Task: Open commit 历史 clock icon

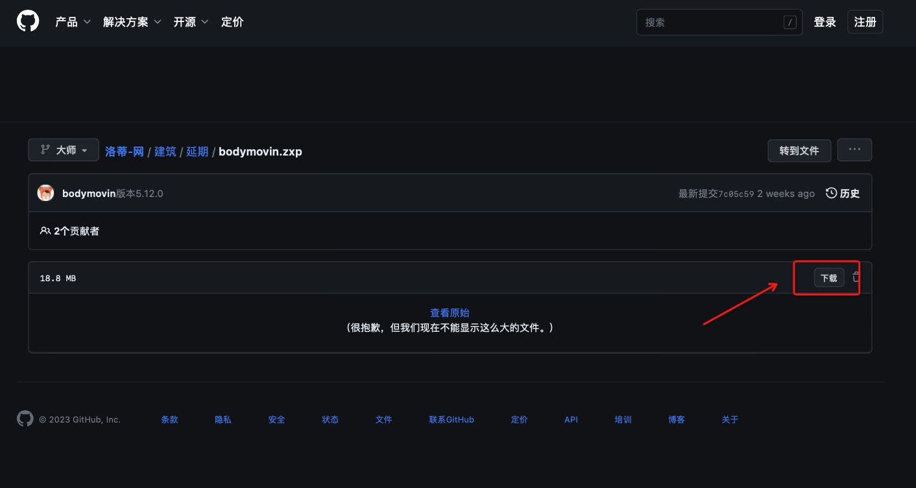Action: pos(831,193)
